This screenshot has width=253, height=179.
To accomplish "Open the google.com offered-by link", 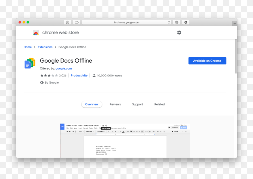I will [64, 68].
